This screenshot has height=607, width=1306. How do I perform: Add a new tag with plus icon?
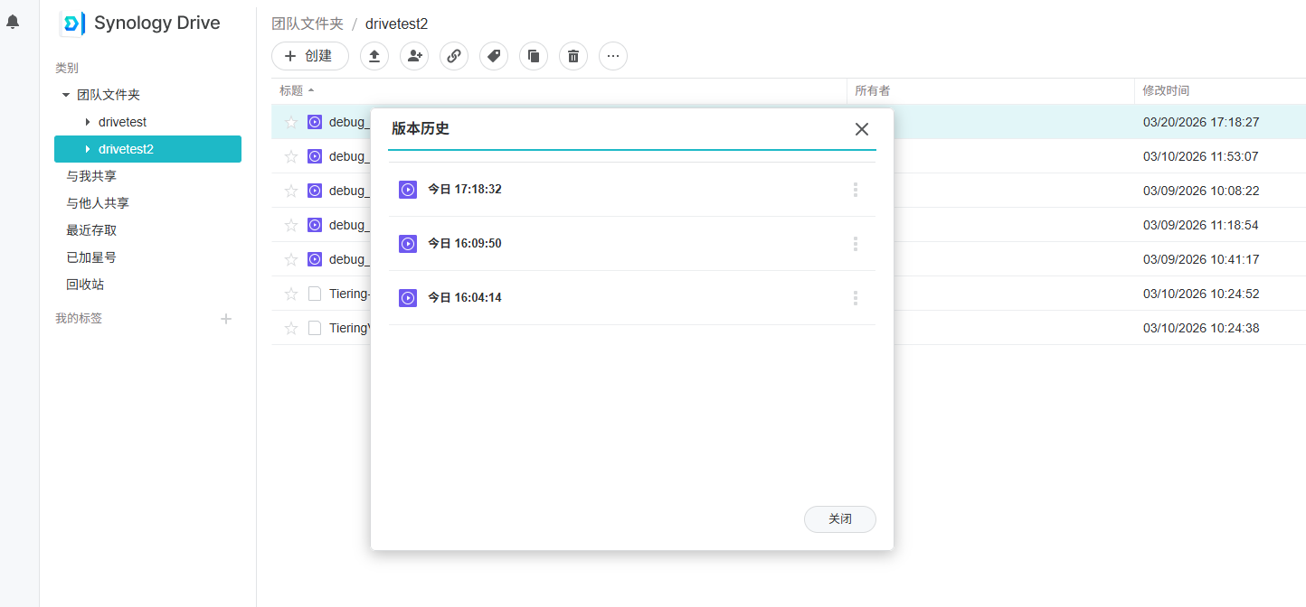pyautogui.click(x=226, y=319)
